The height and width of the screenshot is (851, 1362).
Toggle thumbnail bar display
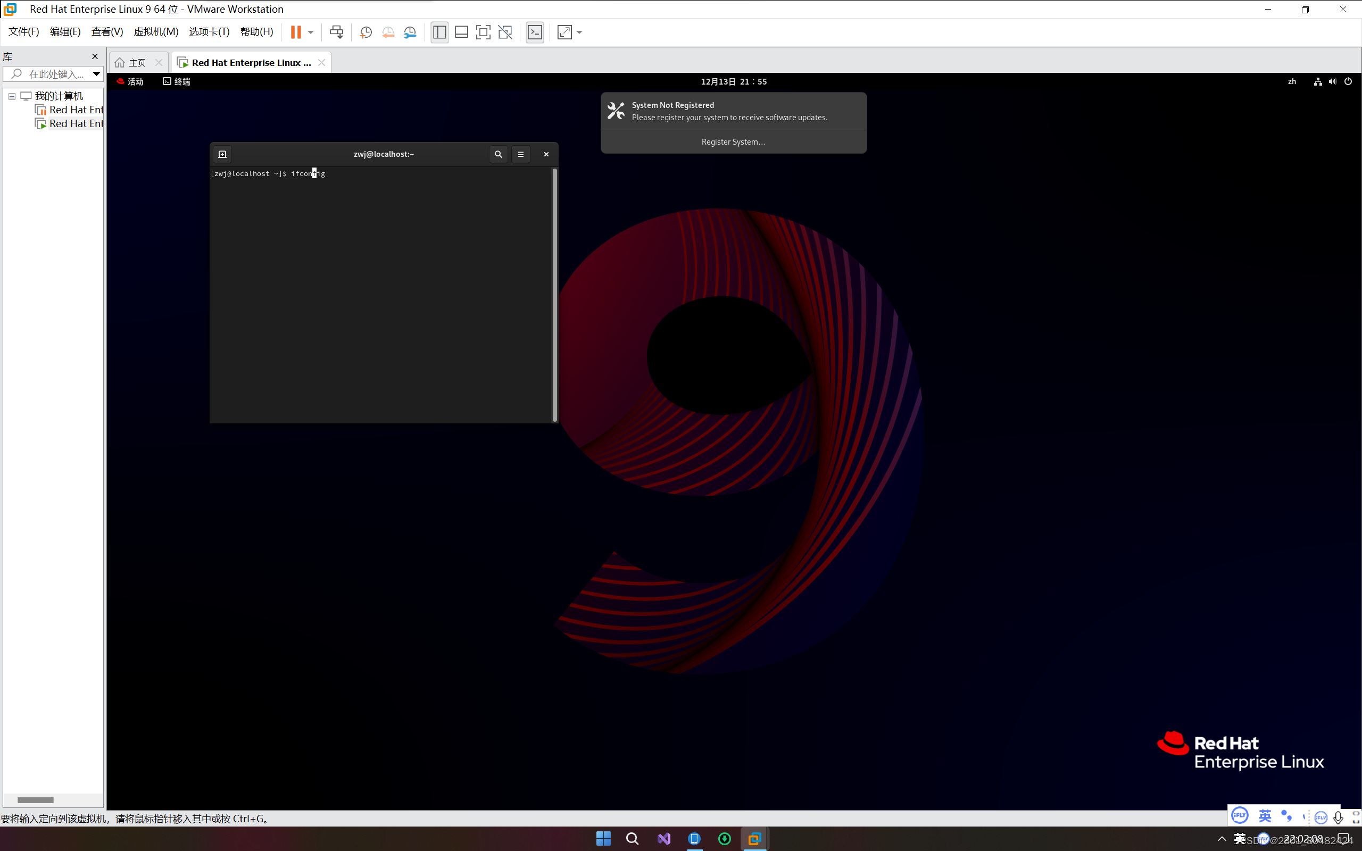(x=461, y=32)
